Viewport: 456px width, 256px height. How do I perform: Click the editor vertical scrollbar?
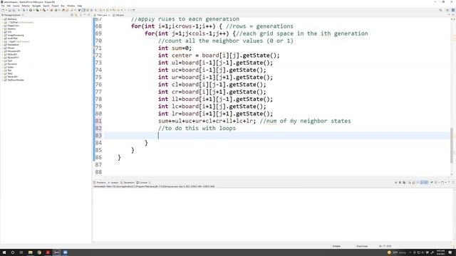pos(452,145)
